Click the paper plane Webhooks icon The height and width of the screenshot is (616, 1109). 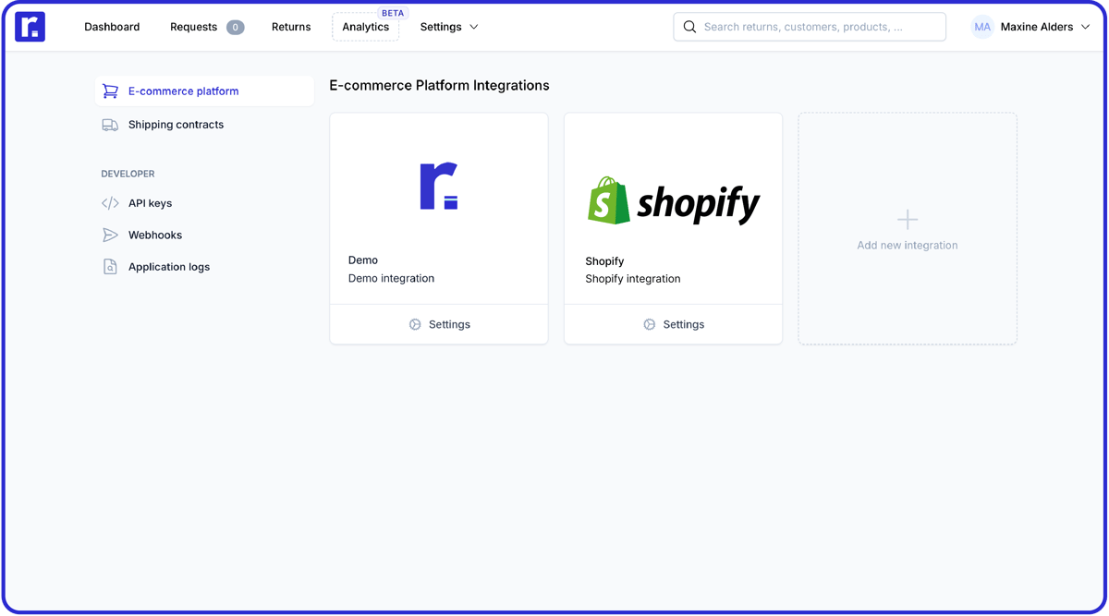pos(110,235)
